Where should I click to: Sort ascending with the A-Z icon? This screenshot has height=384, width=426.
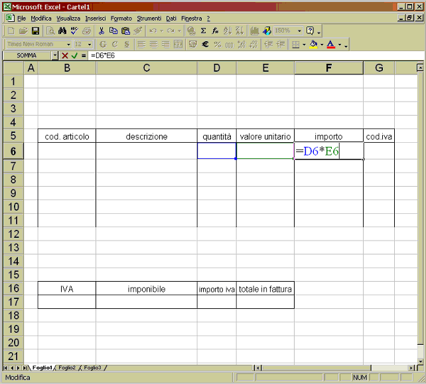[x=228, y=31]
